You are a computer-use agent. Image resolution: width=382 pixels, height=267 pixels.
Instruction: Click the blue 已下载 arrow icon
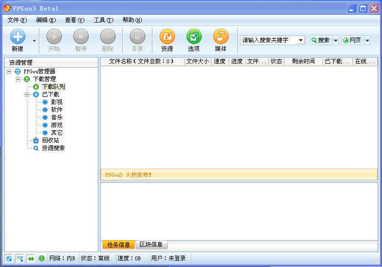[36, 94]
